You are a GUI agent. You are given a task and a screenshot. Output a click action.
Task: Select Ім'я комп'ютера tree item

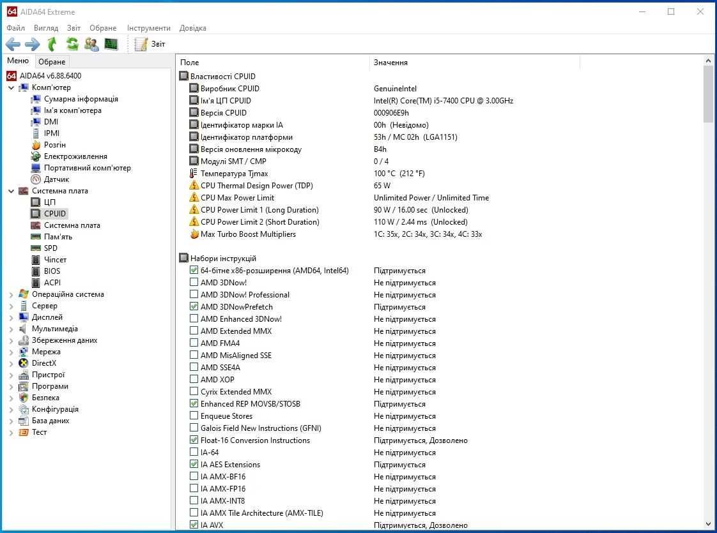click(73, 110)
